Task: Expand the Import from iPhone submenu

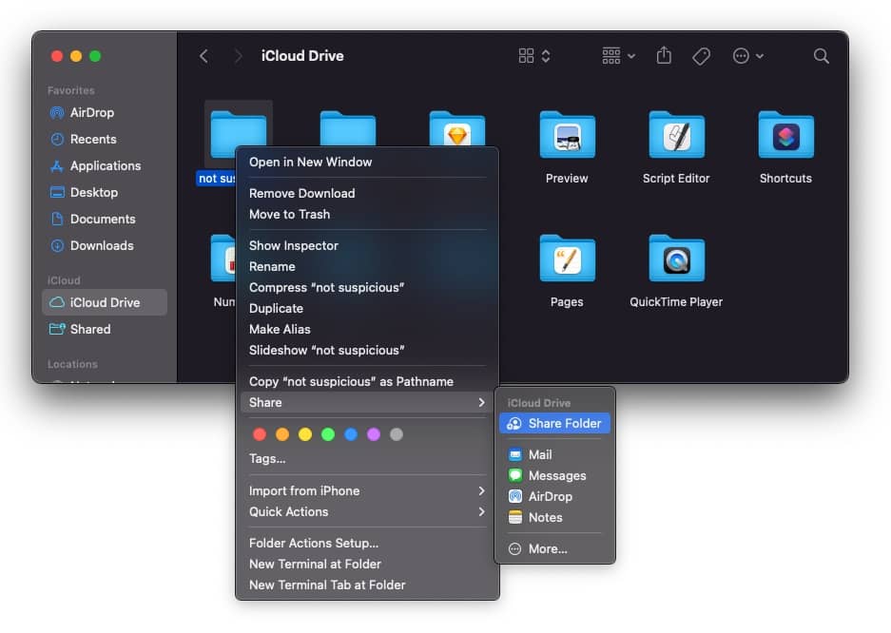Action: 367,491
